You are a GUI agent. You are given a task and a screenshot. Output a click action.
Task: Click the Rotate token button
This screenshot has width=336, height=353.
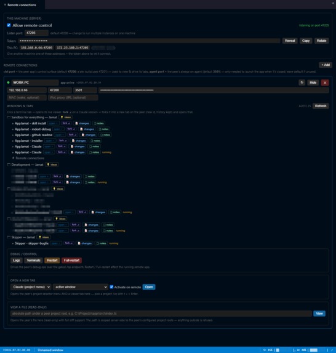321,41
